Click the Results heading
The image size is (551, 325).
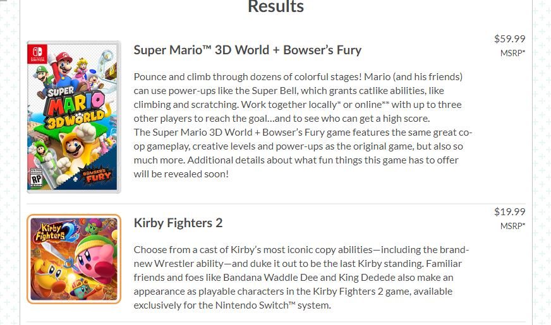[275, 7]
